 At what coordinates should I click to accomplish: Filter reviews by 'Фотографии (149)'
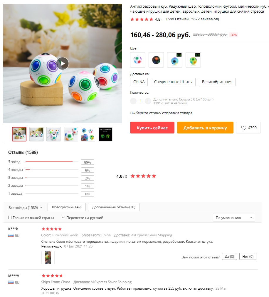(x=67, y=207)
